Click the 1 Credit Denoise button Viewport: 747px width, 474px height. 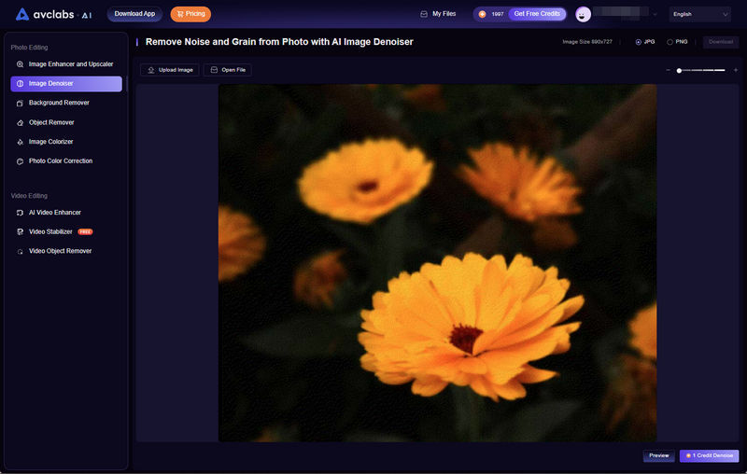tap(709, 455)
